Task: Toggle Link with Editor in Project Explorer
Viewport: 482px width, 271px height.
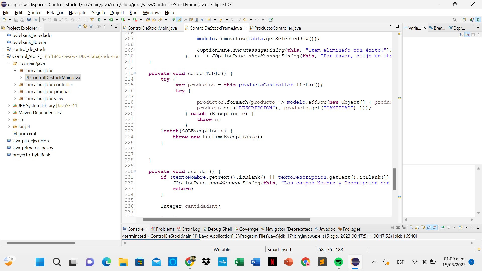Action: click(x=85, y=27)
